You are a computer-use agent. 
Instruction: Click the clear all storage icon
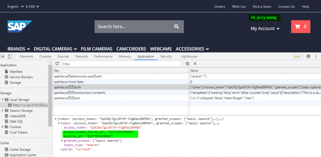[x=187, y=64]
